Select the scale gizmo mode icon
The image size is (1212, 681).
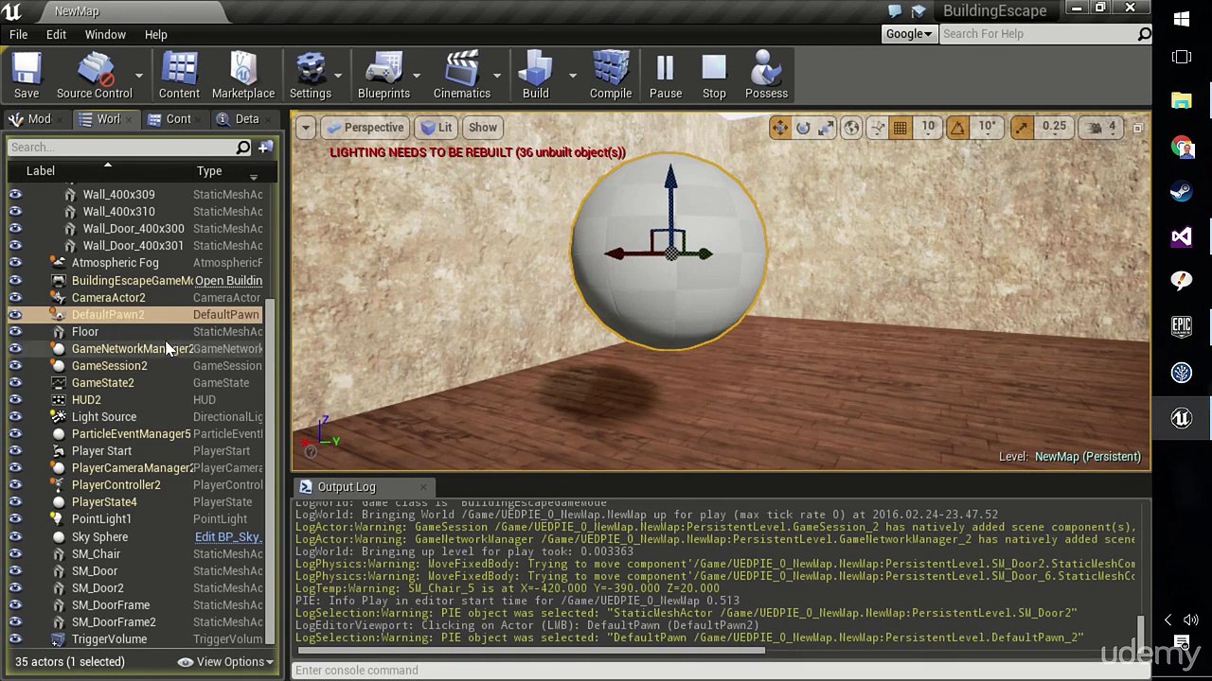click(826, 128)
